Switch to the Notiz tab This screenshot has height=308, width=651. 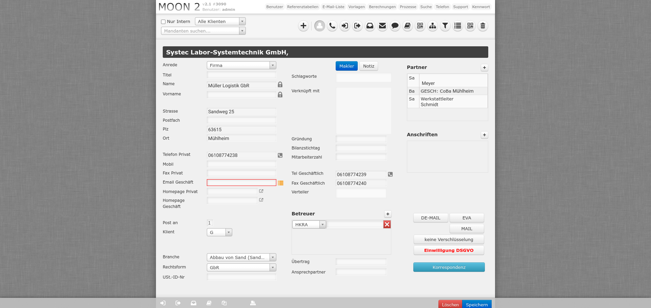click(368, 66)
